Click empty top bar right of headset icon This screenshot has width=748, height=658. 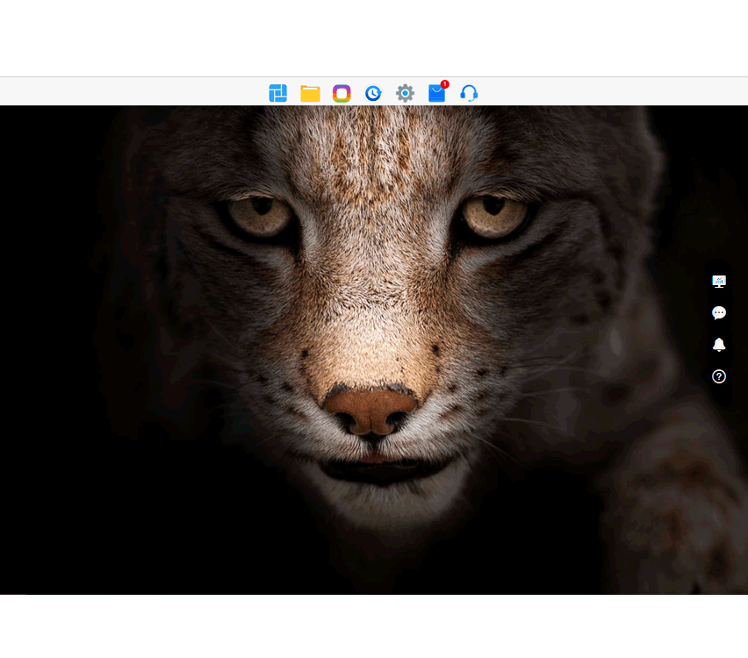[x=615, y=92]
